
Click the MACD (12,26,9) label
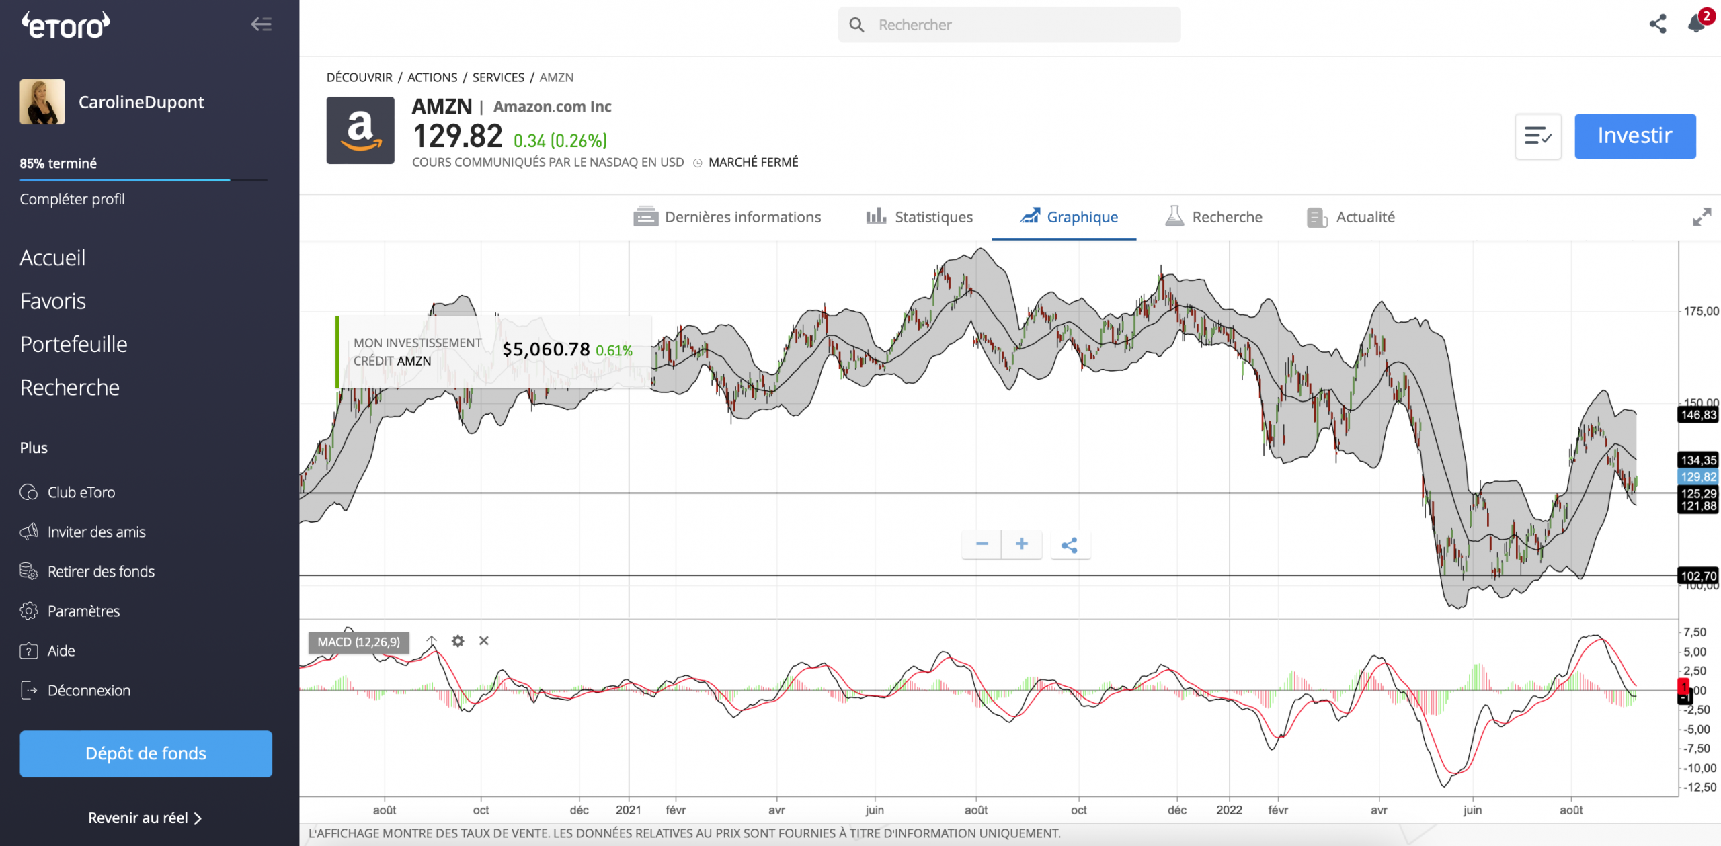(x=358, y=642)
